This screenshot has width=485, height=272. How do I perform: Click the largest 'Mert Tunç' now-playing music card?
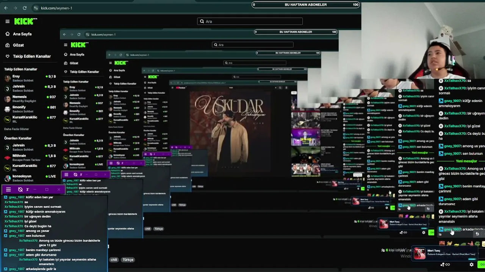tap(444, 253)
